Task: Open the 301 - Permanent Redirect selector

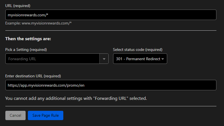Action: coord(140,59)
